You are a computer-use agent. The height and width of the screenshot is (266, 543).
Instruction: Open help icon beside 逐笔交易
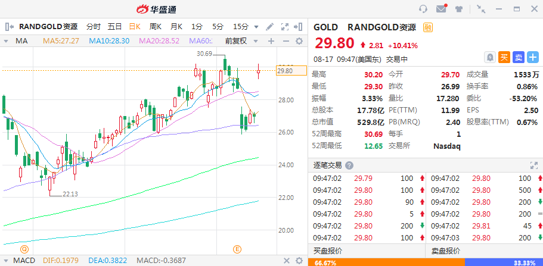coord(349,165)
